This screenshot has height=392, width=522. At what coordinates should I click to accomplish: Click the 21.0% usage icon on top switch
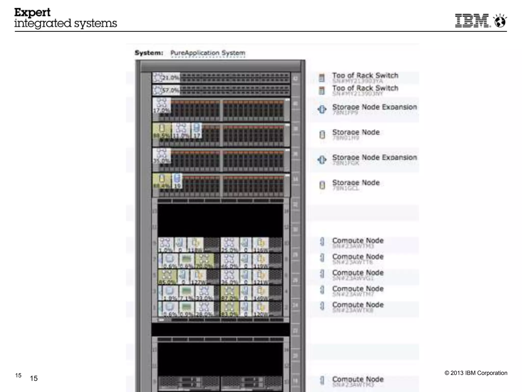point(166,78)
